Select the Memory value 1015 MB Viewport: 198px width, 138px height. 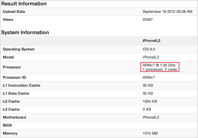150,133
